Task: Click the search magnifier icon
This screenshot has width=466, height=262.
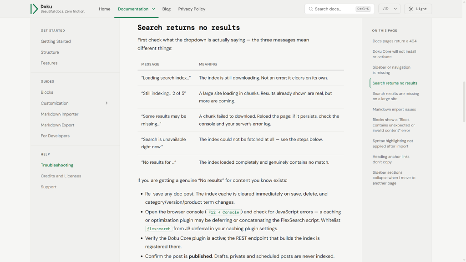Action: tap(310, 9)
